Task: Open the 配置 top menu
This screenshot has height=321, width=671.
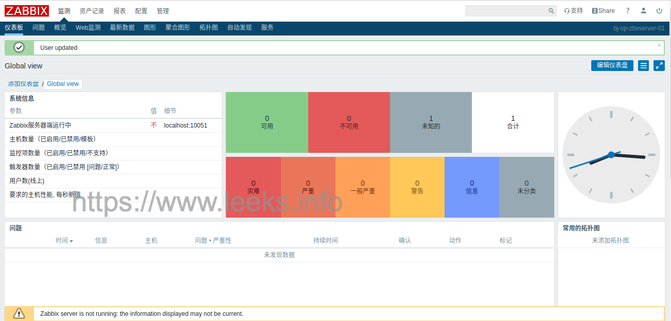Action: (x=141, y=11)
